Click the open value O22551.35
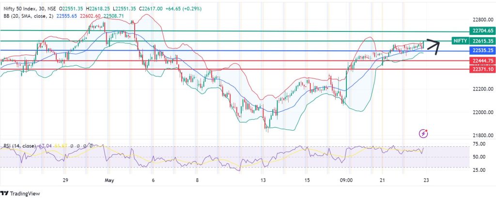This screenshot has width=496, height=198. click(70, 10)
